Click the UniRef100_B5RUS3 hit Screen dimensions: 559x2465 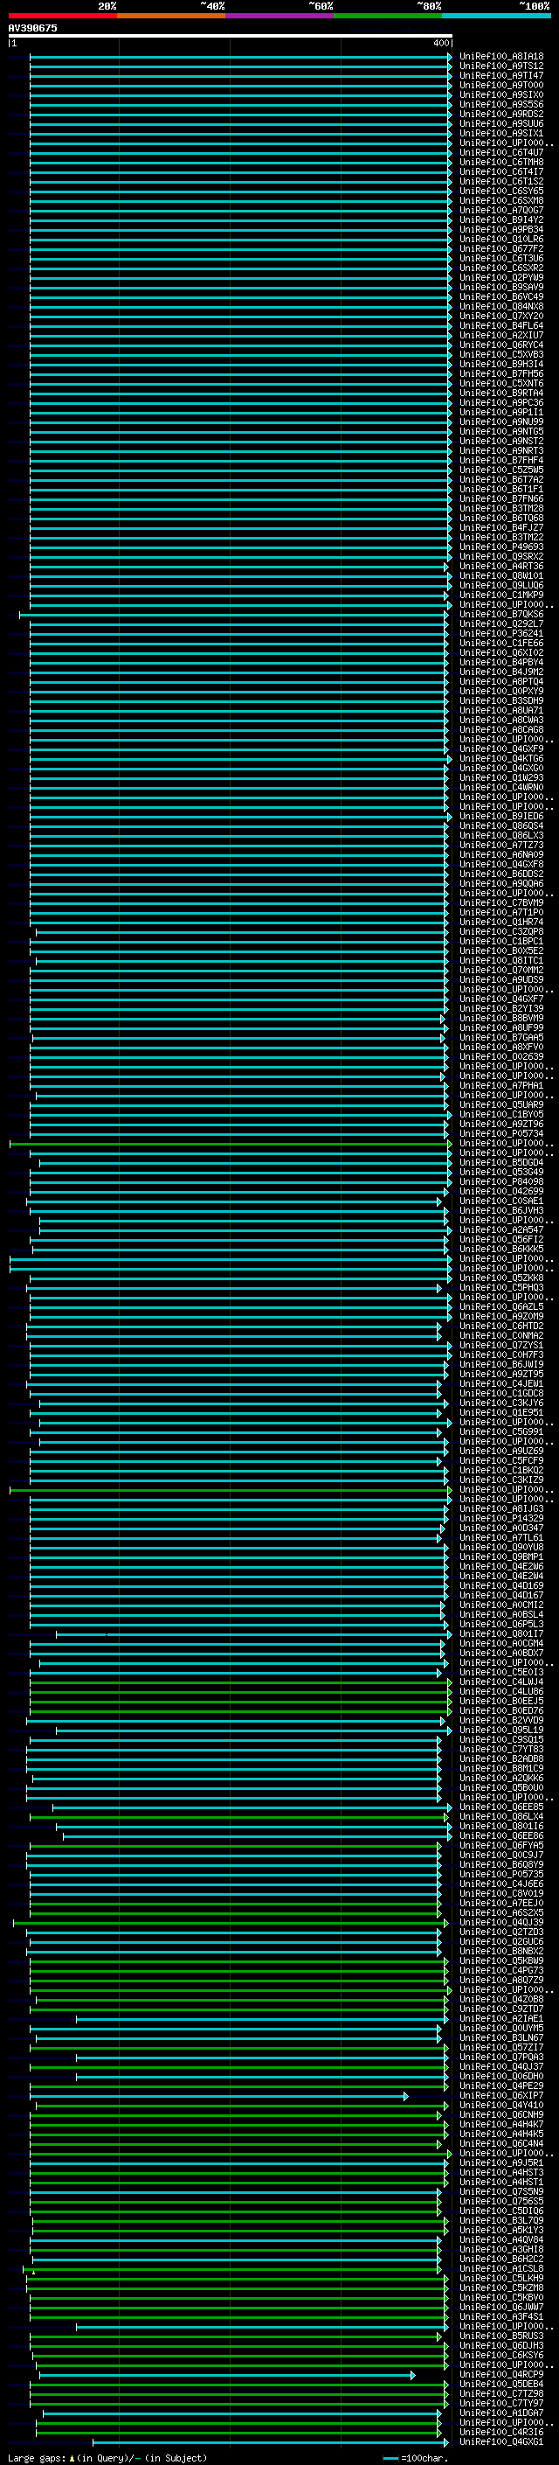pos(501,2336)
